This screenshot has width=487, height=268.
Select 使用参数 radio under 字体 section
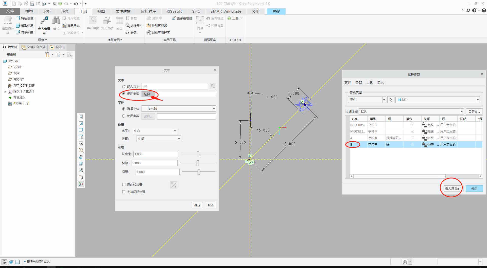tap(124, 116)
